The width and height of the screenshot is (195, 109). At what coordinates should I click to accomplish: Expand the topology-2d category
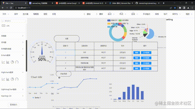pos(12,96)
